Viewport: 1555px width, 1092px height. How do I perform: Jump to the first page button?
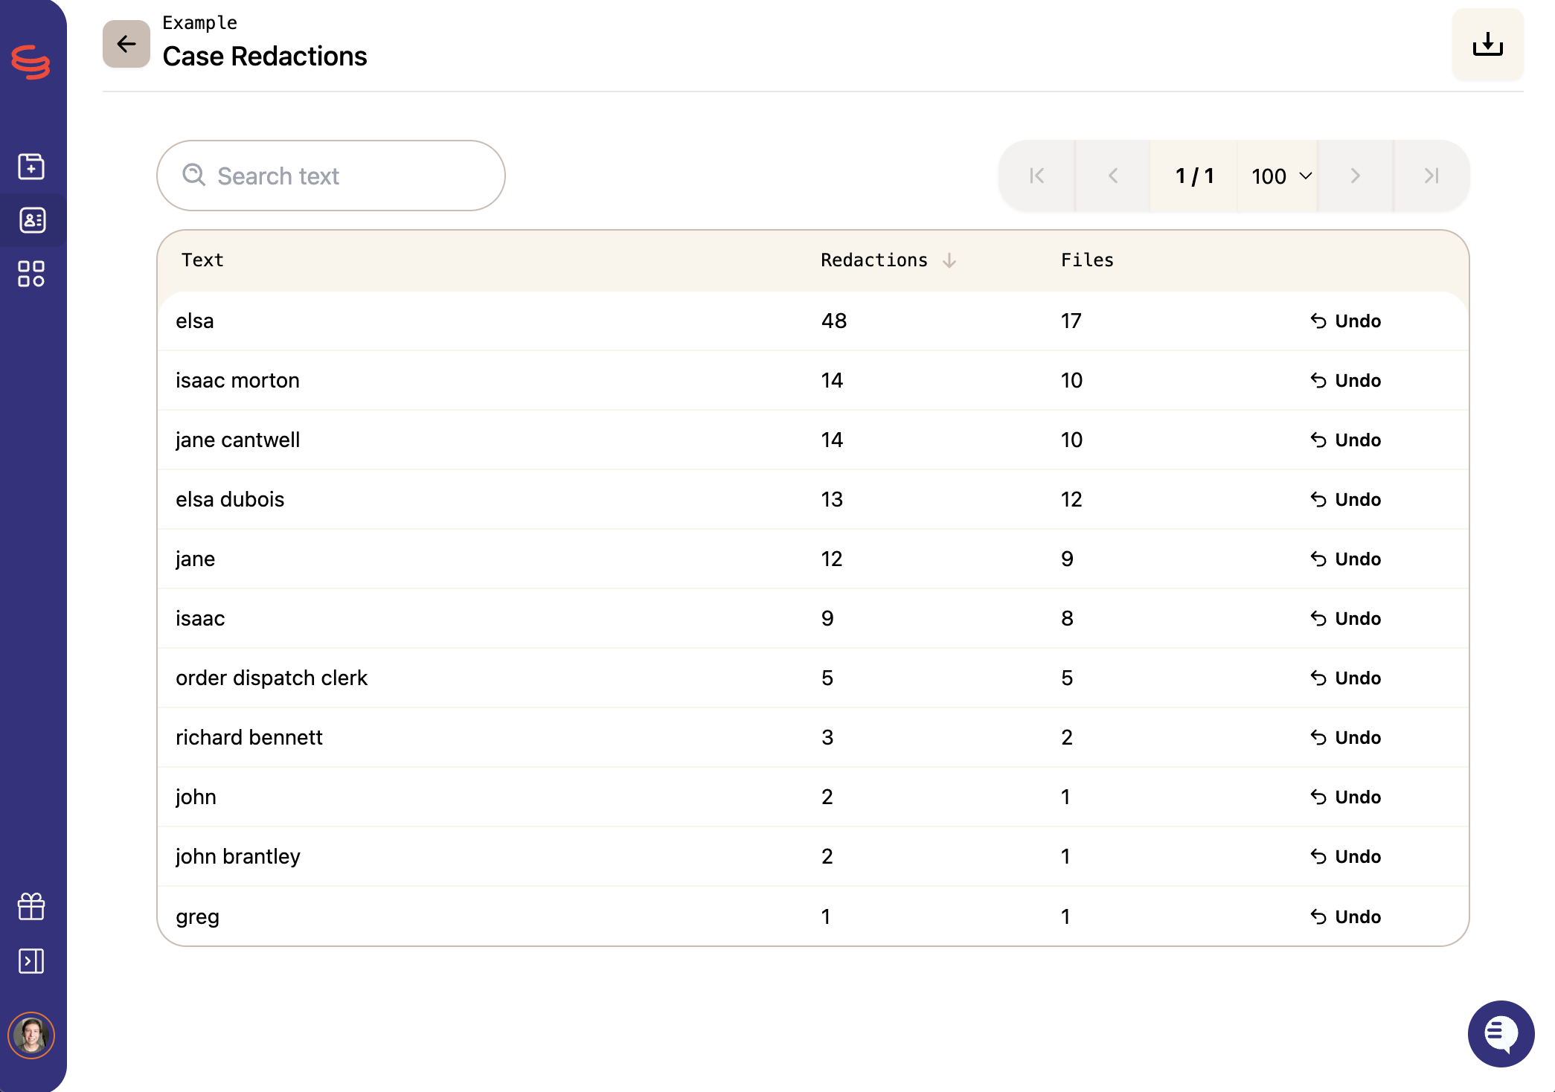coord(1037,176)
